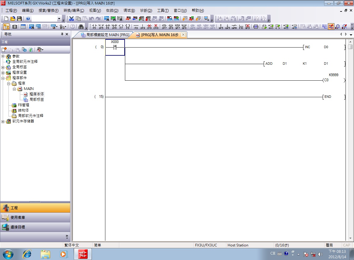Insert horizontal line with F9 icon
Viewport: 354px width, 260px height.
[x=136, y=26]
